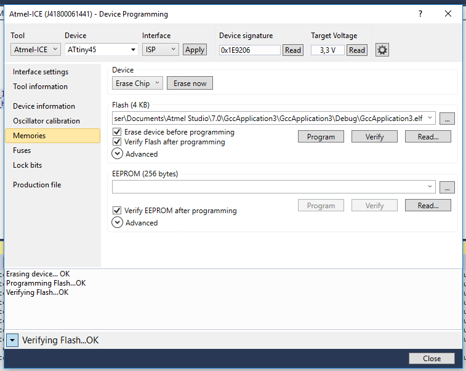
Task: Click the Device signature text field
Action: click(249, 50)
